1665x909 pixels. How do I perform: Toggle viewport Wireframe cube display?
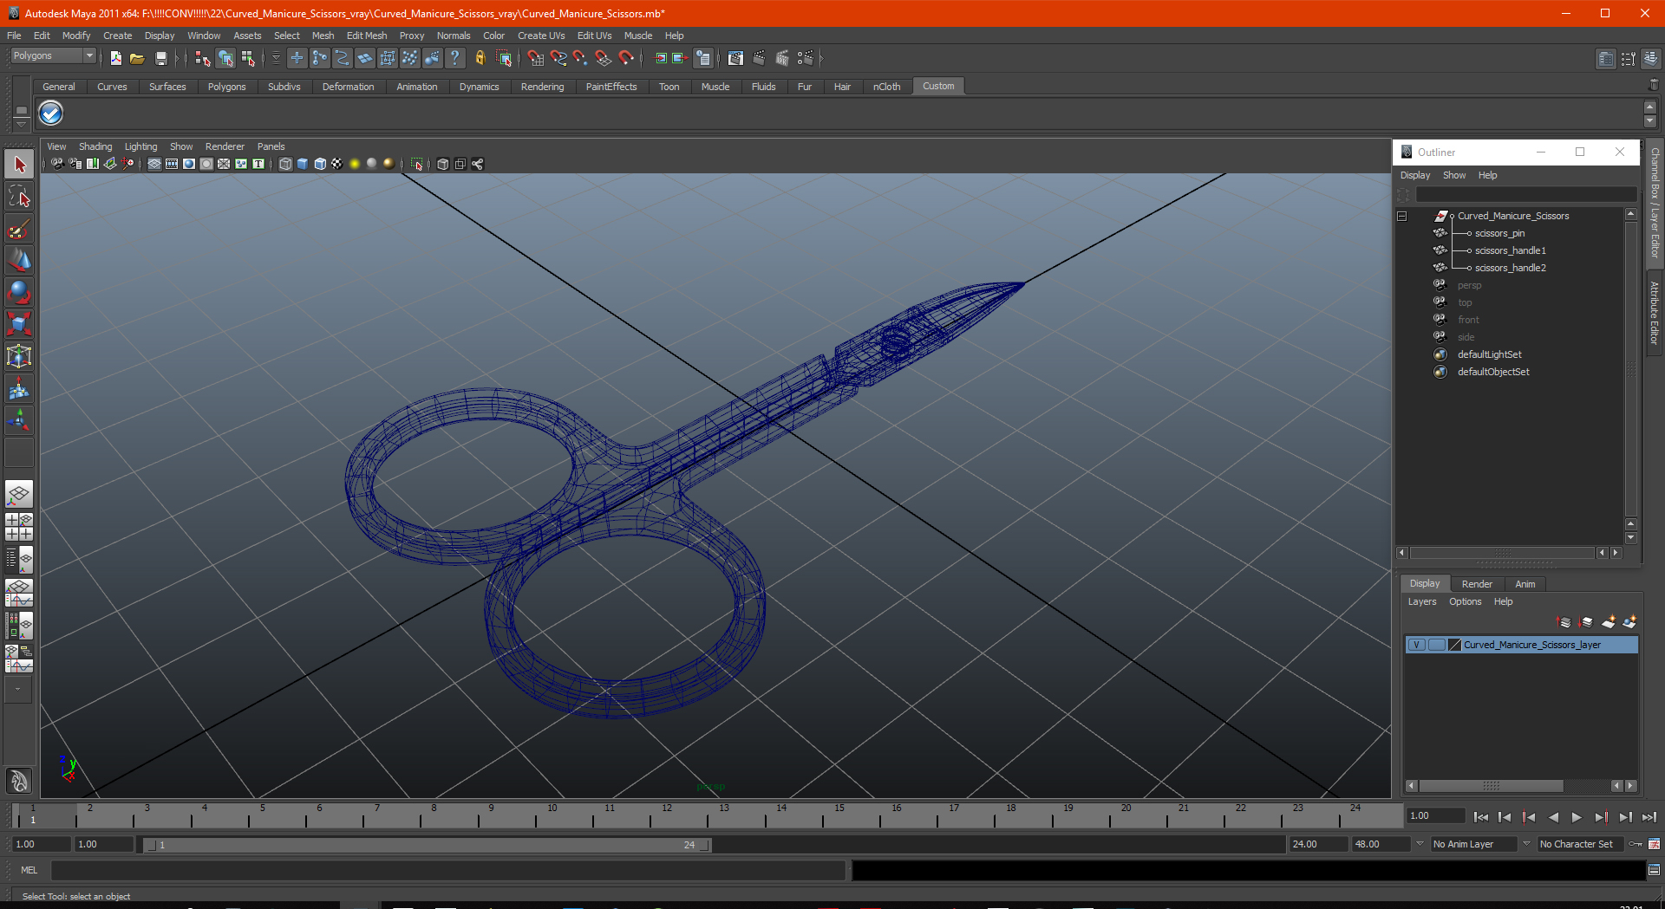coord(285,164)
